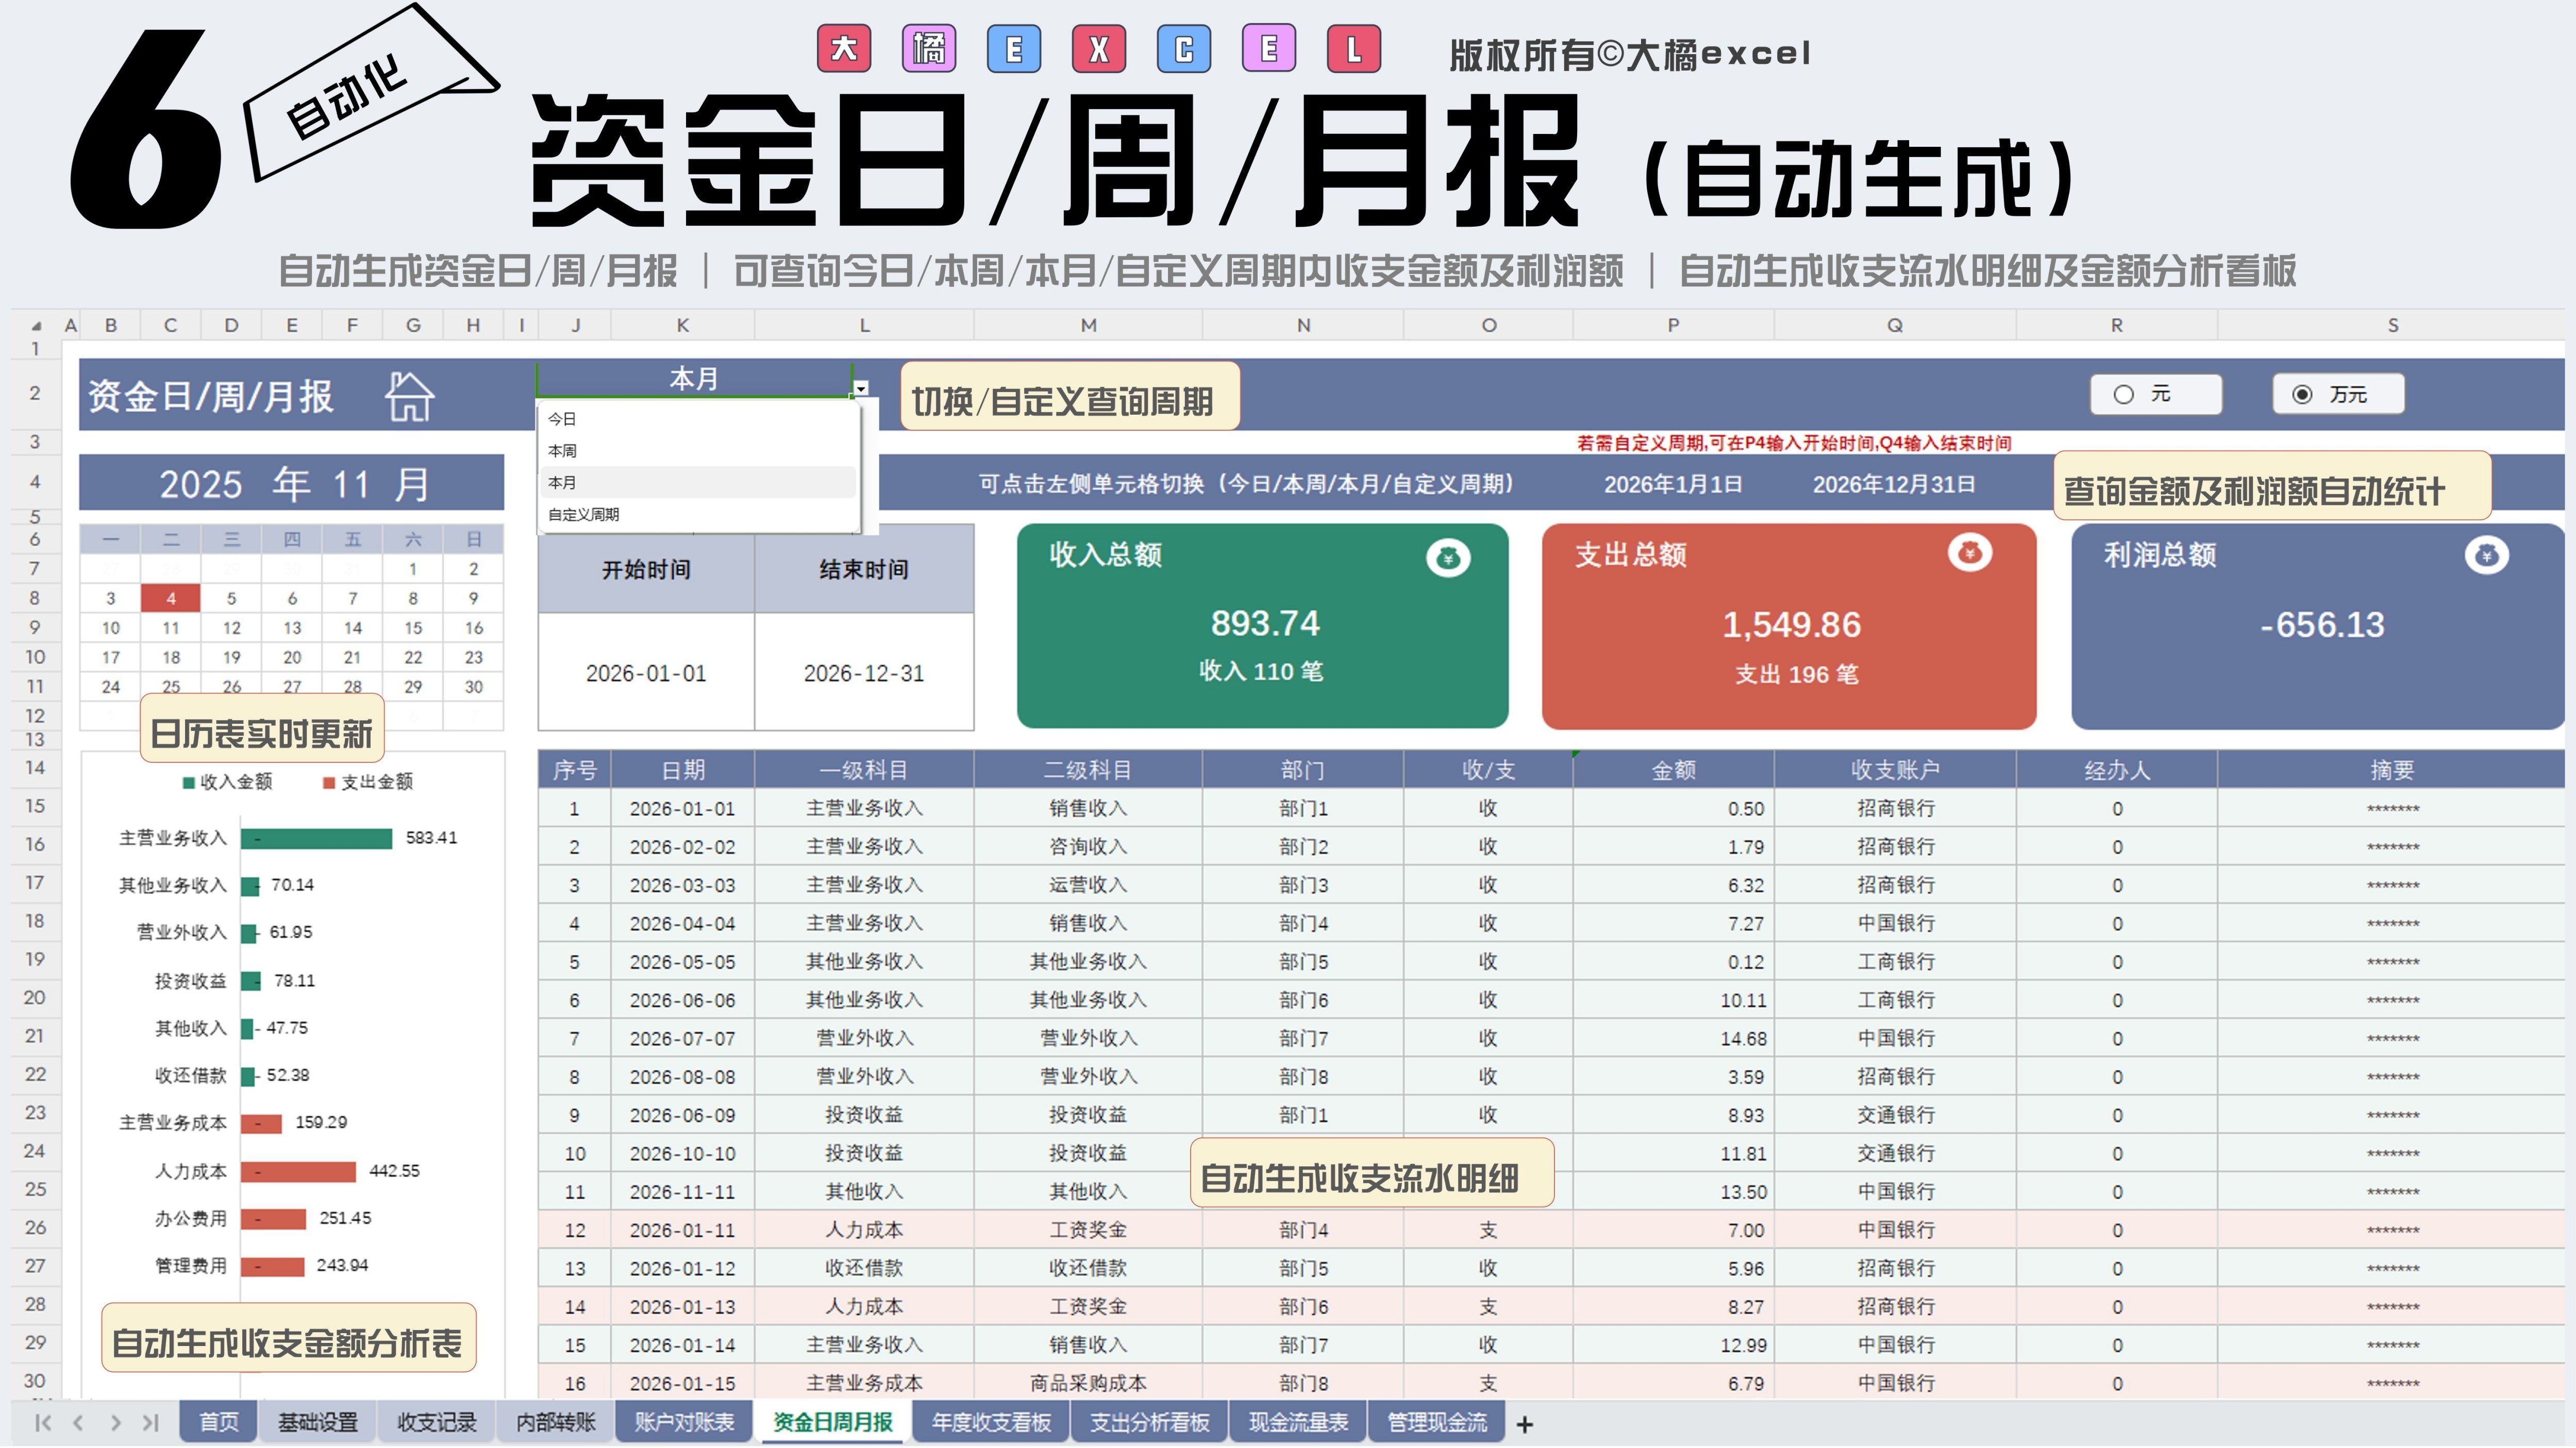Click the dropdown arrow next to 本月
Screen dimensions: 2576x1448
pyautogui.click(x=861, y=388)
